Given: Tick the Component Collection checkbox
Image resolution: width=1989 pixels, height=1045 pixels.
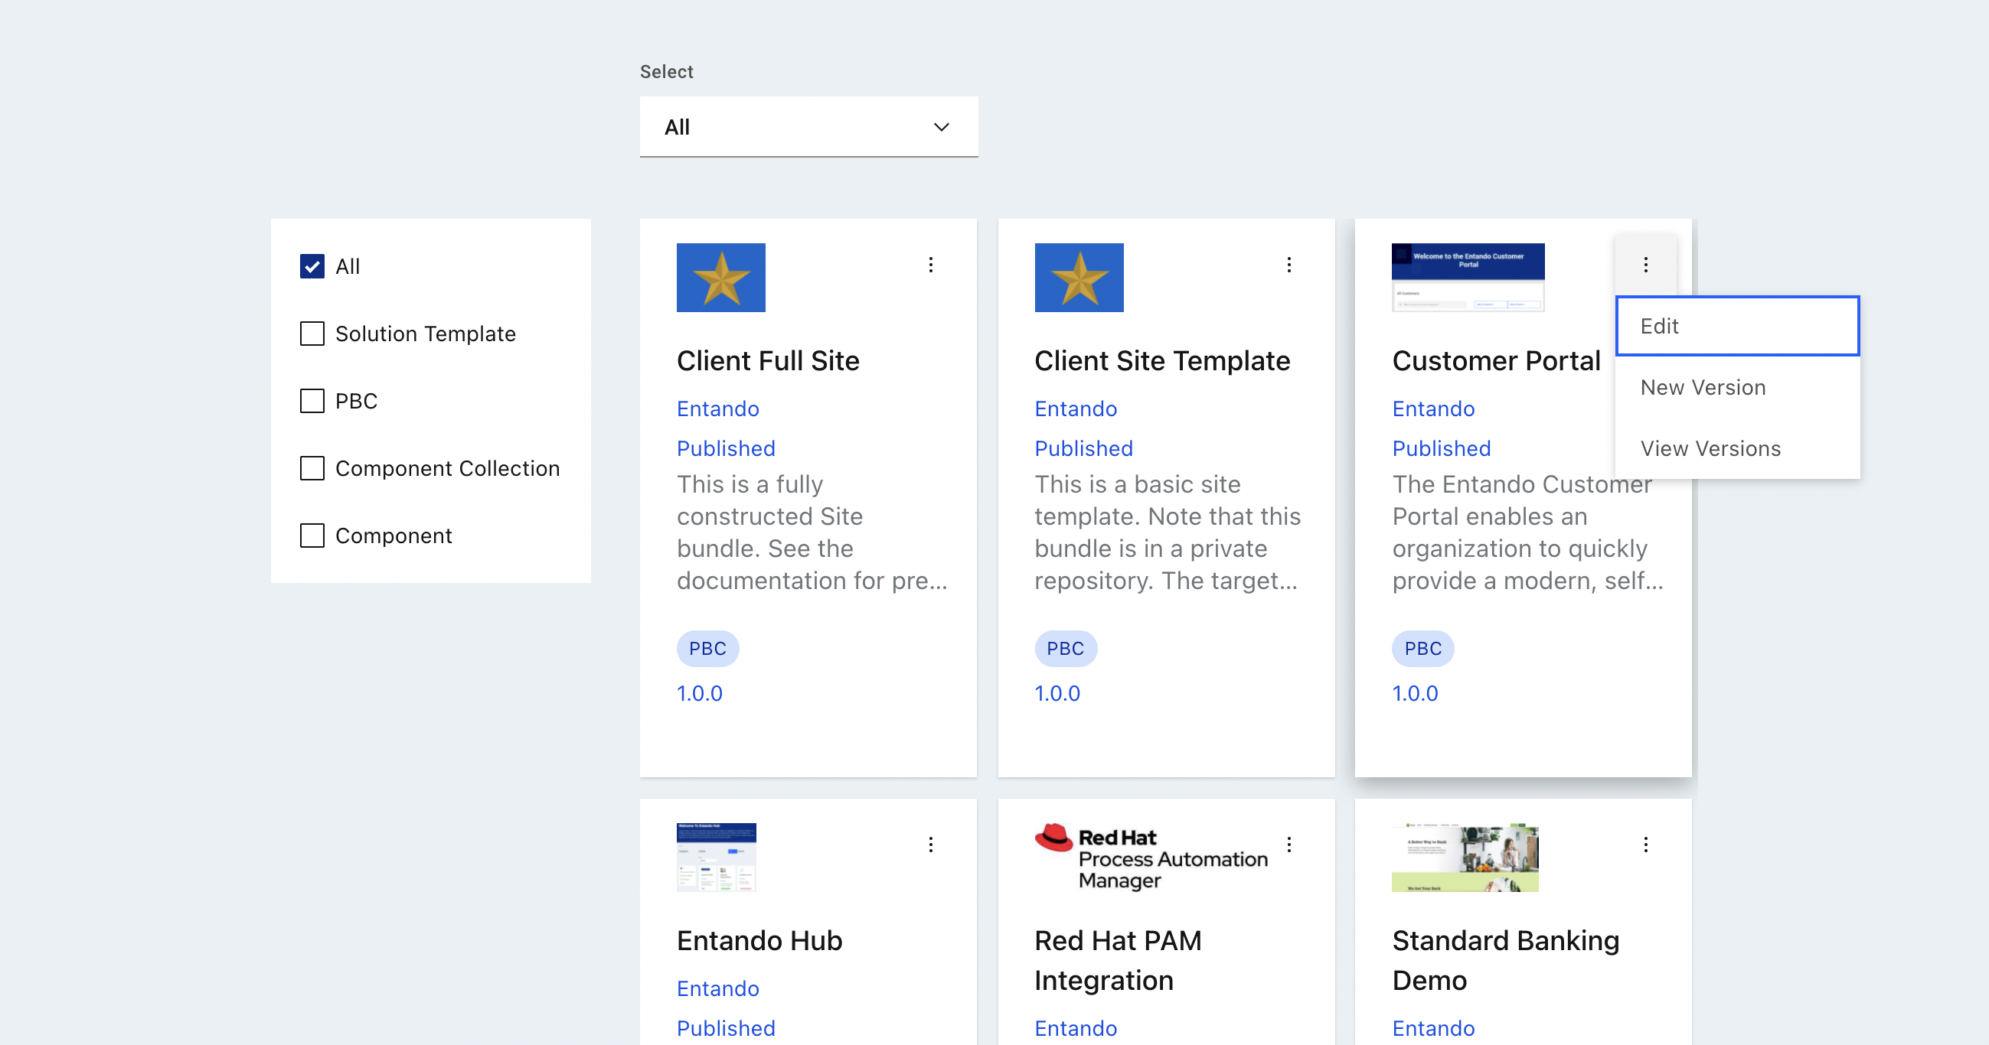Looking at the screenshot, I should (312, 467).
